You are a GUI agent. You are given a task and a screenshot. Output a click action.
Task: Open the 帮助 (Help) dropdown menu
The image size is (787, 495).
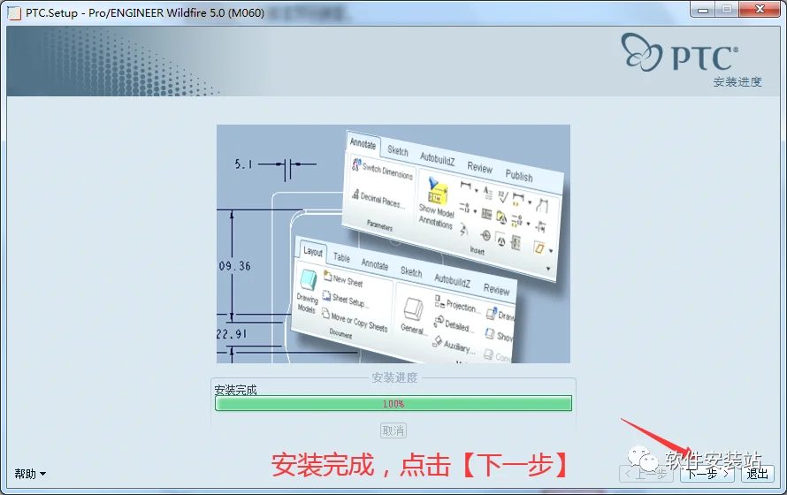tap(30, 474)
